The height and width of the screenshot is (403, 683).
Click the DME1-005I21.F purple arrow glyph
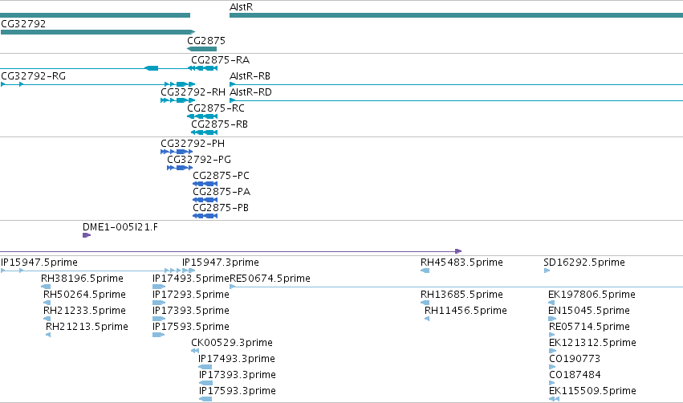[x=87, y=235]
